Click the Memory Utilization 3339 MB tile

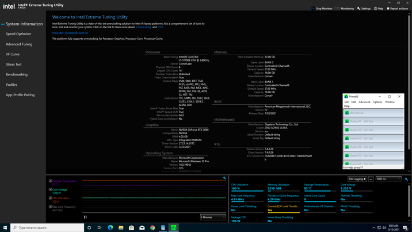pos(284,187)
